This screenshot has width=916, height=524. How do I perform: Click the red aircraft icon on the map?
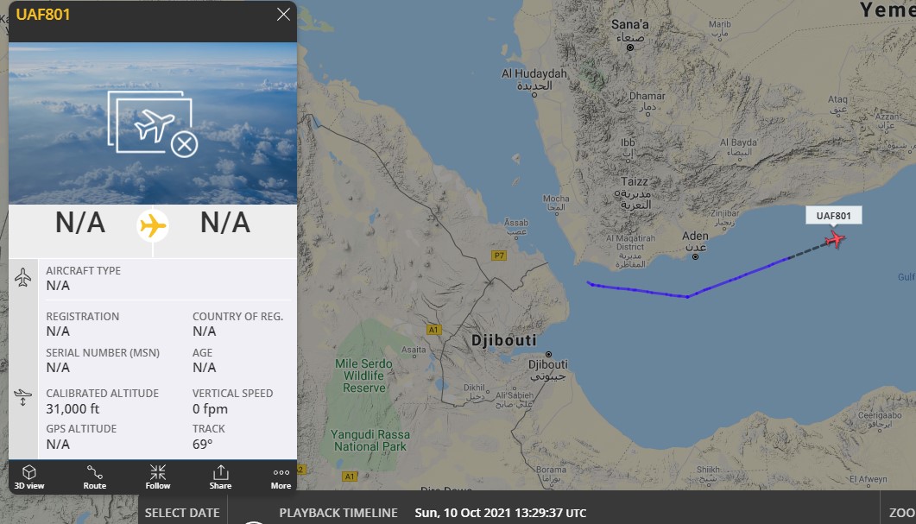[x=835, y=239]
